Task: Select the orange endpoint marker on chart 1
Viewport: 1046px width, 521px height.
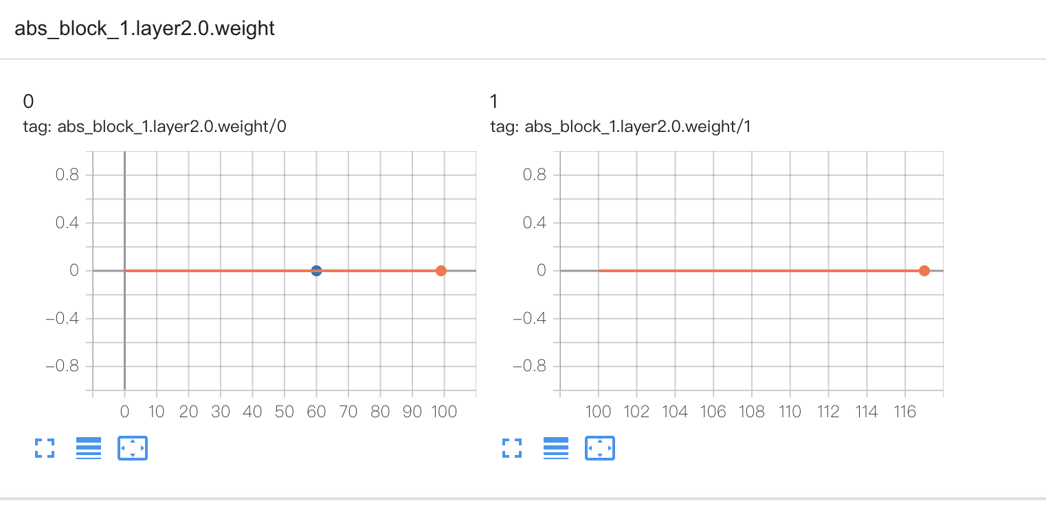Action: pyautogui.click(x=925, y=270)
